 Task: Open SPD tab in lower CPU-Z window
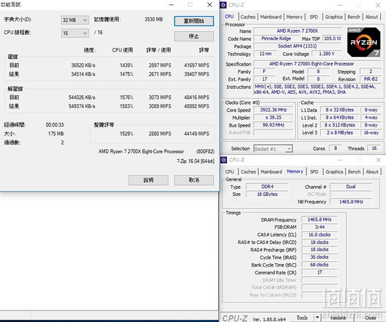tap(314, 172)
